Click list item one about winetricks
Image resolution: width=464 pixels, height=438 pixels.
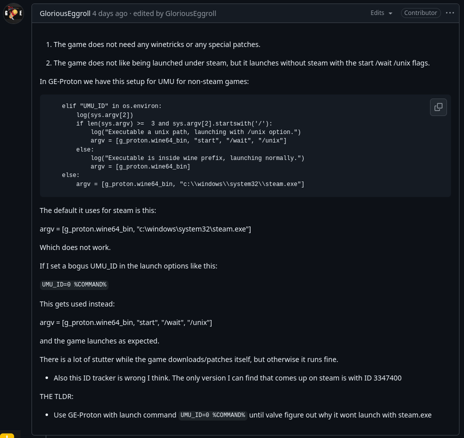coord(157,44)
